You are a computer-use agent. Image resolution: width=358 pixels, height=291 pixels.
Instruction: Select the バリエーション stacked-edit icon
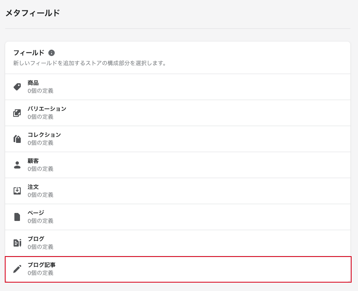click(17, 113)
